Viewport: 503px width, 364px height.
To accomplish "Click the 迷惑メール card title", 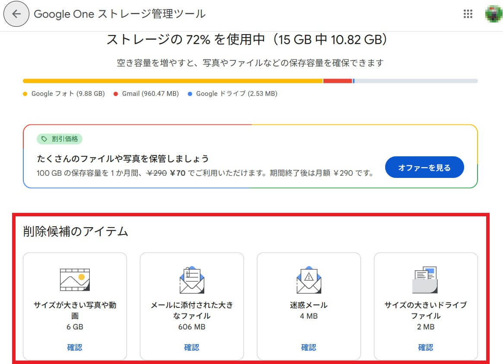I will tap(309, 305).
